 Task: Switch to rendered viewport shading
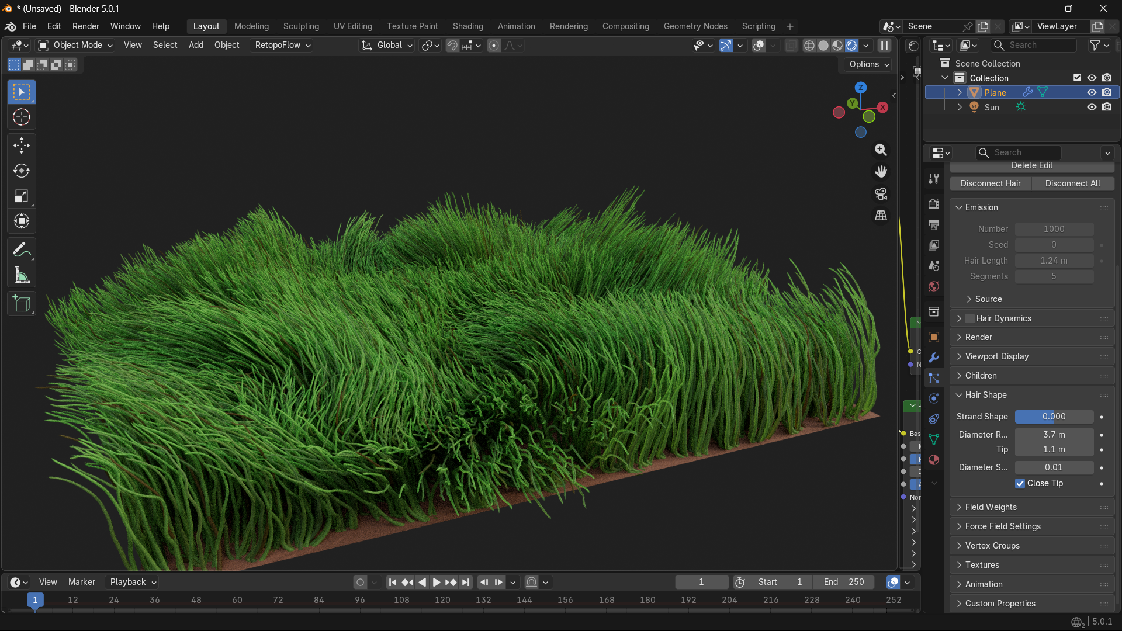click(x=852, y=46)
